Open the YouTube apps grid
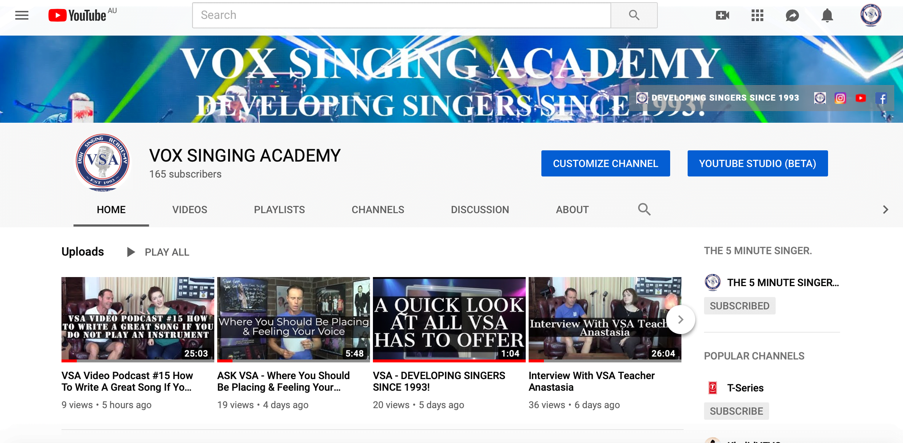 [757, 15]
